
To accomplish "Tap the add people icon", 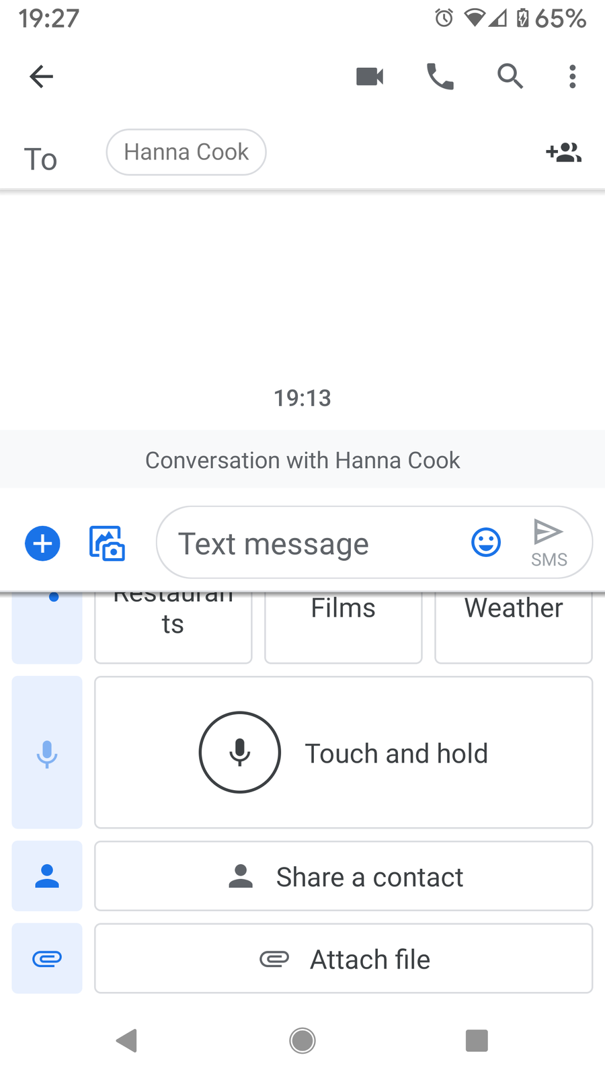I will coord(563,153).
